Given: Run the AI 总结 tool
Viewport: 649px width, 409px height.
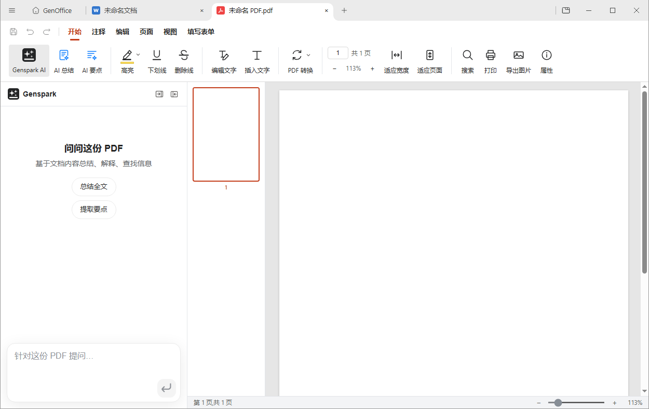Looking at the screenshot, I should (64, 61).
